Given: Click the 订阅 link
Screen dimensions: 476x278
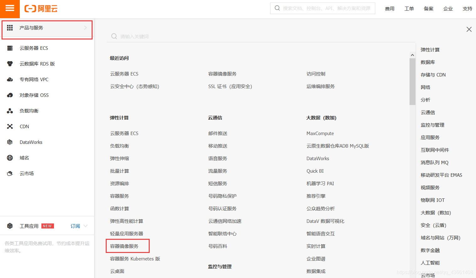Looking at the screenshot, I should click(x=75, y=226).
